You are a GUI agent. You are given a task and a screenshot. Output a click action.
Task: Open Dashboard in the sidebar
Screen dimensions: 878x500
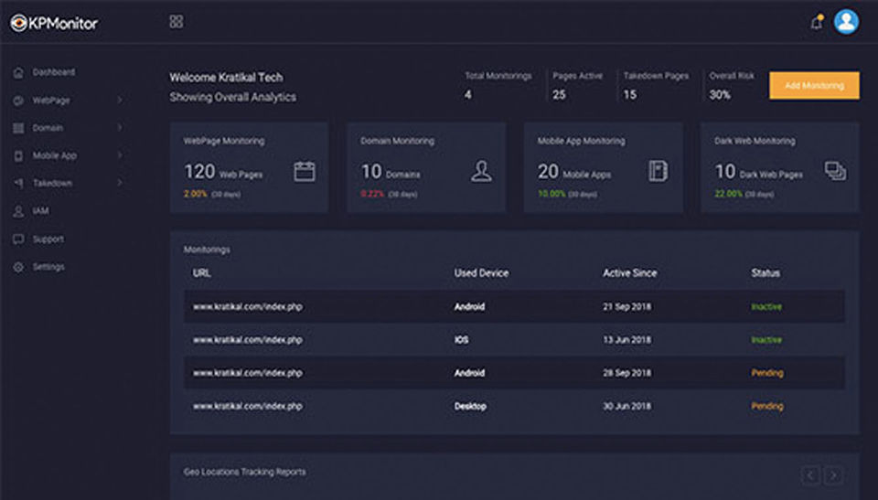[x=54, y=72]
